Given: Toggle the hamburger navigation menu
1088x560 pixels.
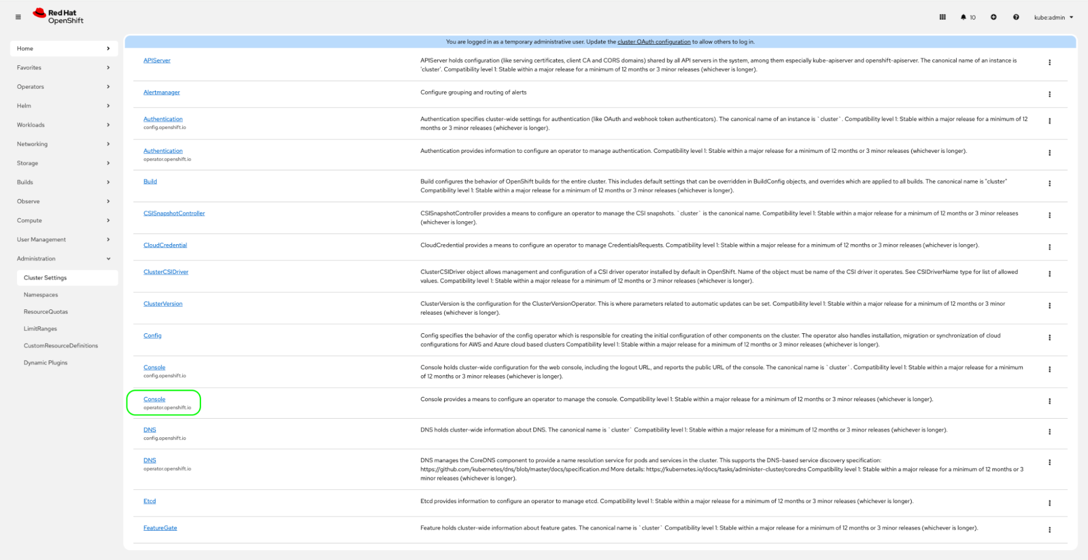Looking at the screenshot, I should pyautogui.click(x=18, y=17).
